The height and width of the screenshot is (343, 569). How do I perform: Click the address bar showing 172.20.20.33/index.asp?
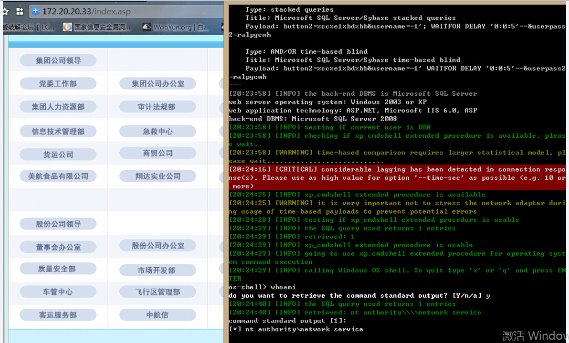coord(126,11)
